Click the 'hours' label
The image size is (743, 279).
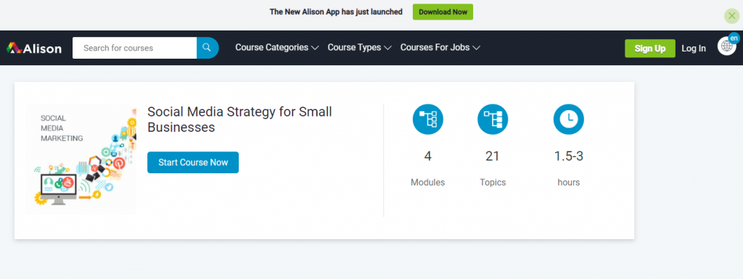569,182
